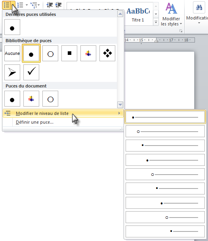
Task: Select the arrowhead bullet in the library
Action: click(x=12, y=72)
